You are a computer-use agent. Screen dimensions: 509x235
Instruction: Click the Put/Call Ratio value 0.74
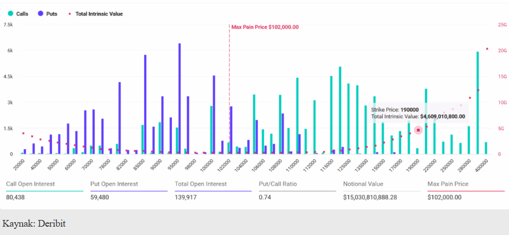pos(265,197)
